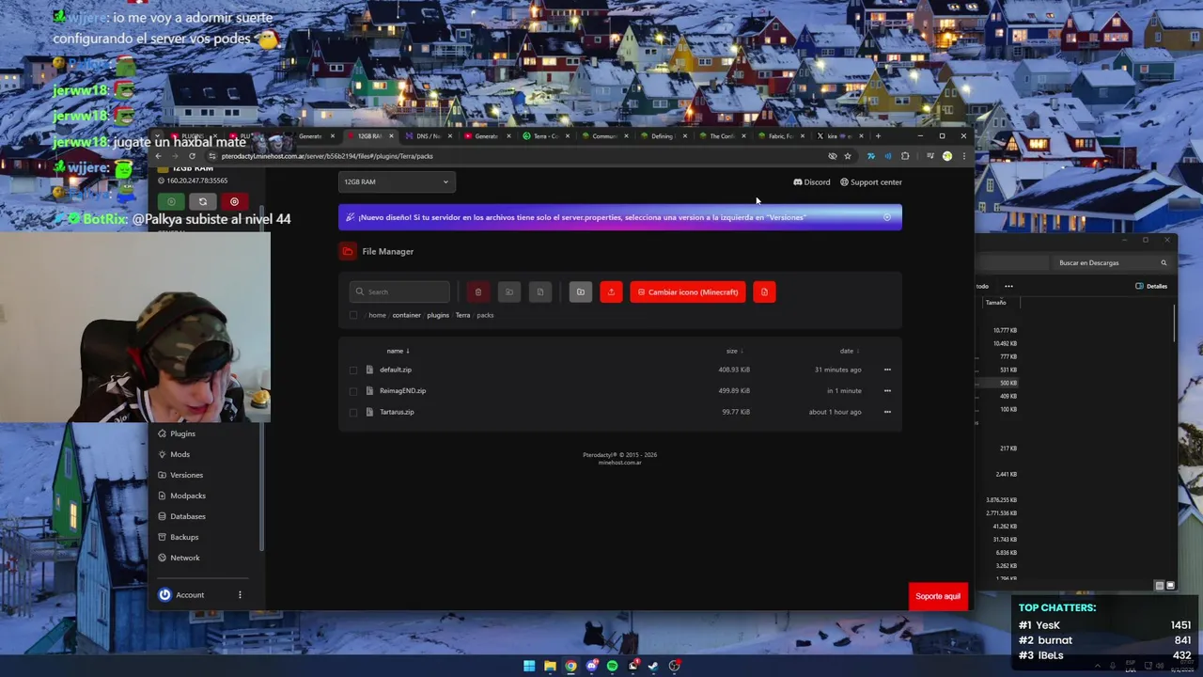The image size is (1203, 677).
Task: Click the browser address bar
Action: (517, 156)
